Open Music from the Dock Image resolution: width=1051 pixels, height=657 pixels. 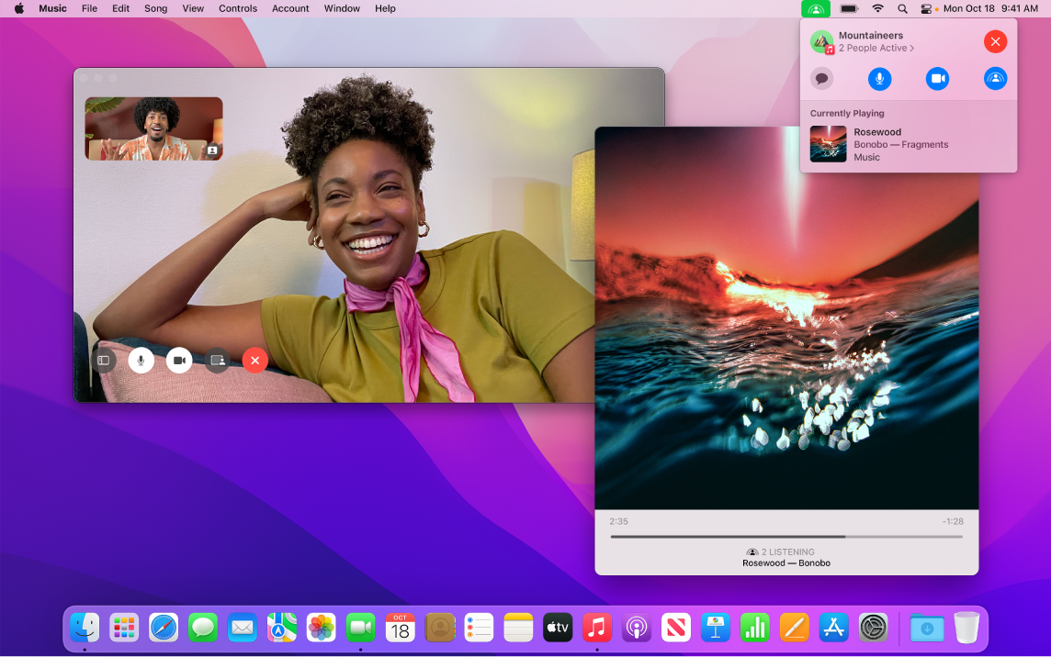click(597, 628)
